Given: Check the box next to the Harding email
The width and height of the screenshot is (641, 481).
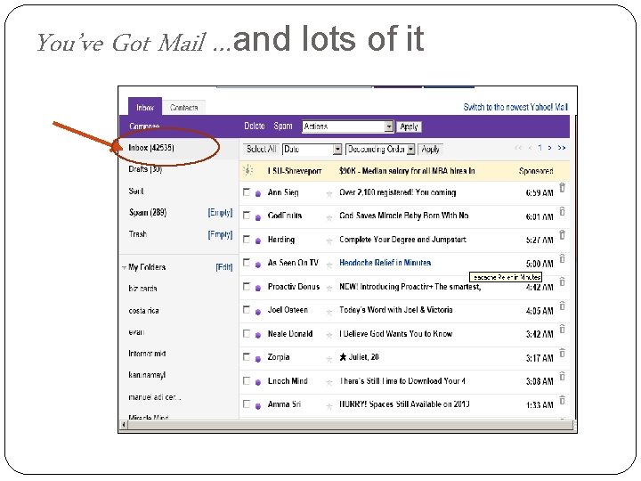Looking at the screenshot, I should click(247, 239).
